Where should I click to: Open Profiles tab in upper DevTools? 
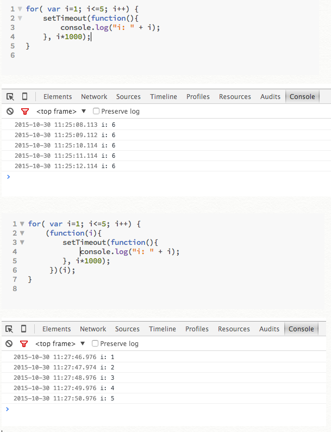(198, 97)
